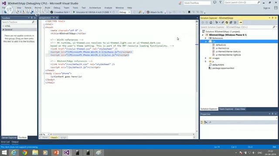Viewport: 279px width, 156px height.
Task: Open the Help menu
Action: [129, 8]
